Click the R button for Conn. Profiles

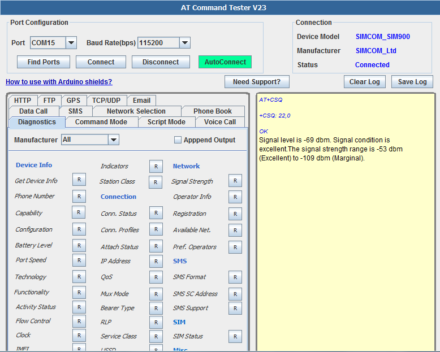[x=156, y=229]
